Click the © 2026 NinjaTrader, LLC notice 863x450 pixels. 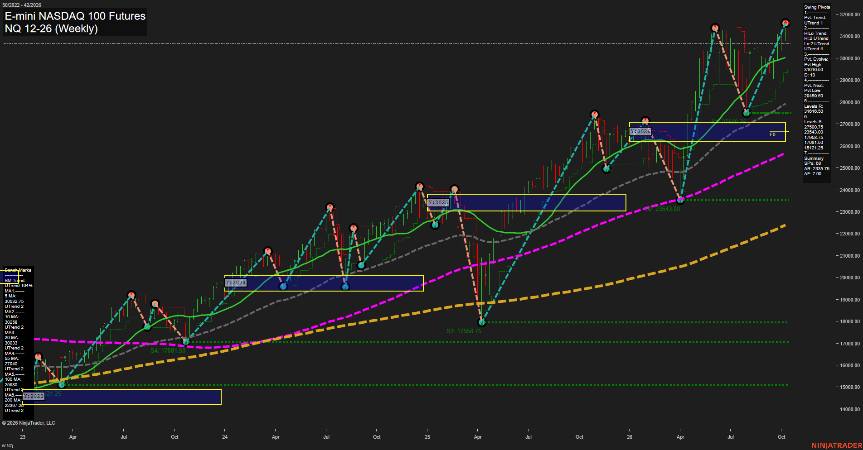[29, 423]
